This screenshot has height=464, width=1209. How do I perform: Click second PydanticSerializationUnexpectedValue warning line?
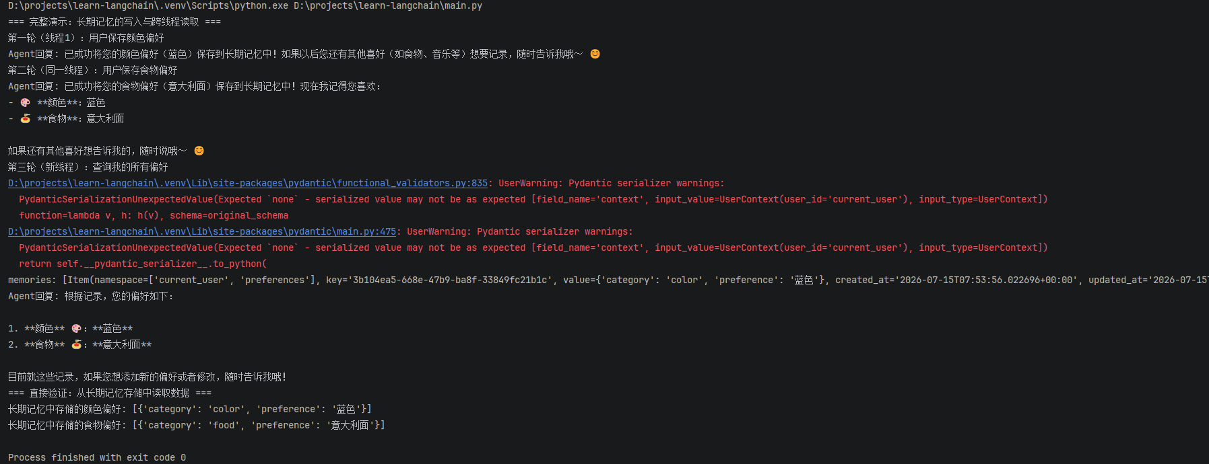click(x=533, y=247)
